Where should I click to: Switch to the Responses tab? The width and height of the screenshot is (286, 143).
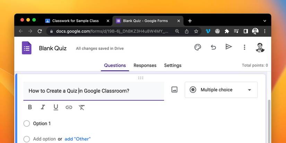(x=145, y=65)
